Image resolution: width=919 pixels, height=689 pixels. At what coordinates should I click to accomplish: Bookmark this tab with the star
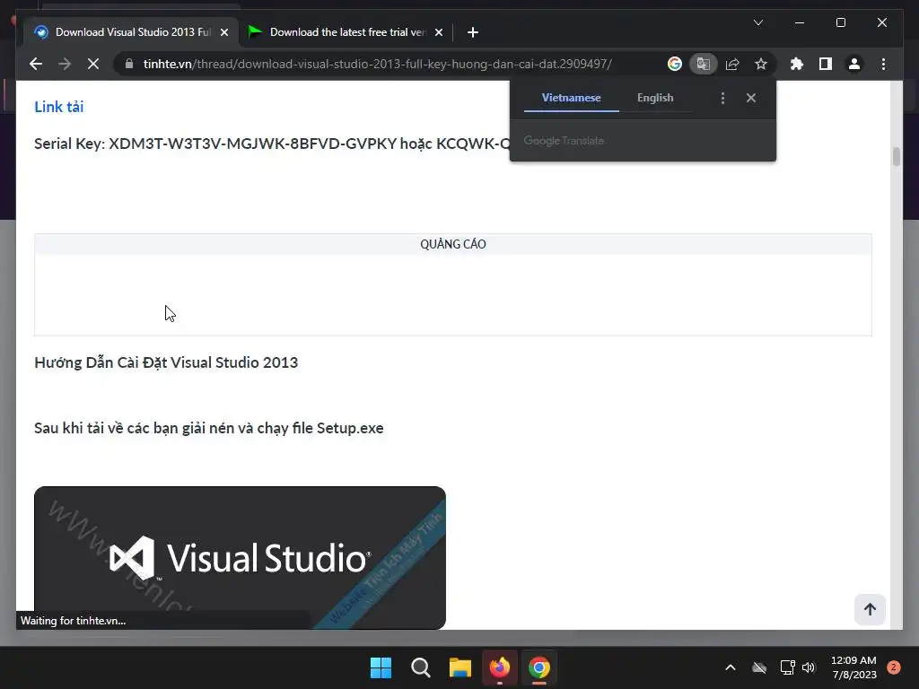pos(761,64)
